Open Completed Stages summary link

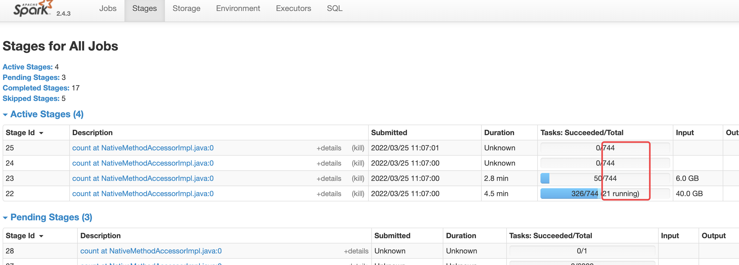35,88
